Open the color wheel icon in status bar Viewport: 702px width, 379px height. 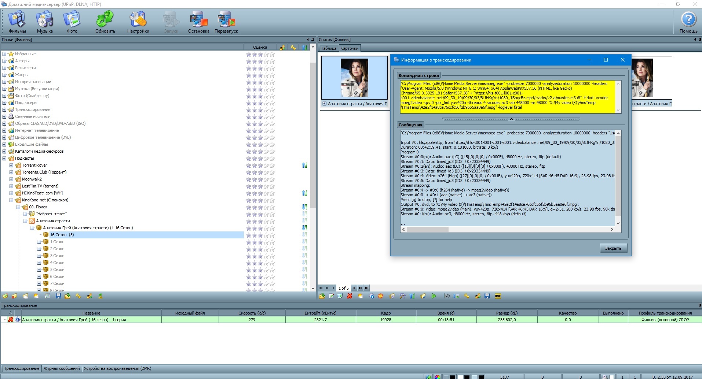438,377
